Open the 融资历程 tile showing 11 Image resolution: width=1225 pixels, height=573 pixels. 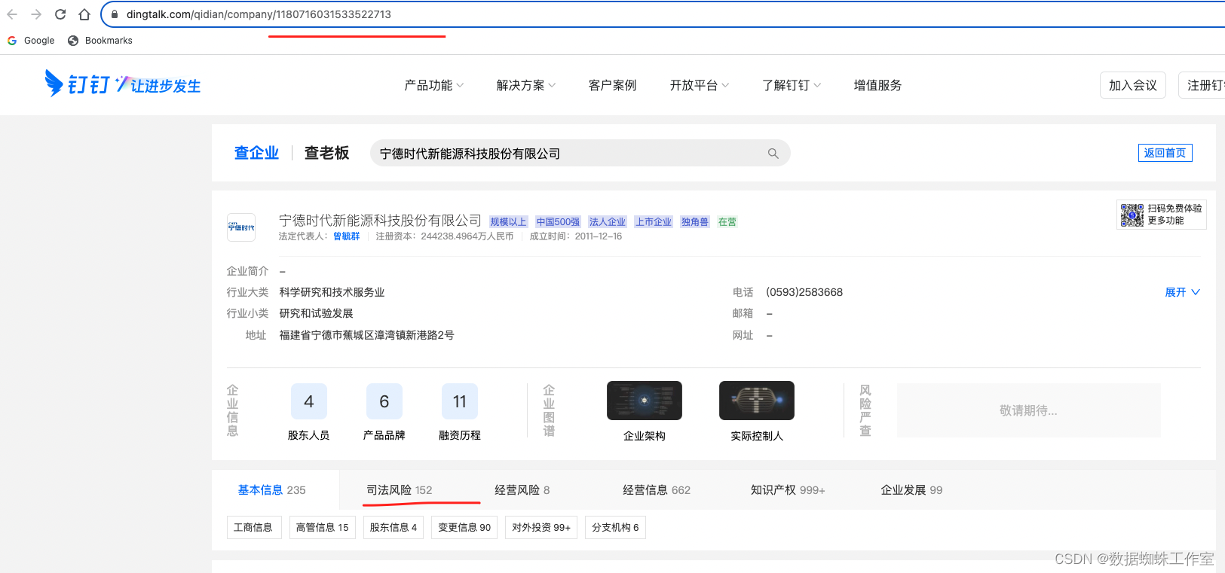460,412
